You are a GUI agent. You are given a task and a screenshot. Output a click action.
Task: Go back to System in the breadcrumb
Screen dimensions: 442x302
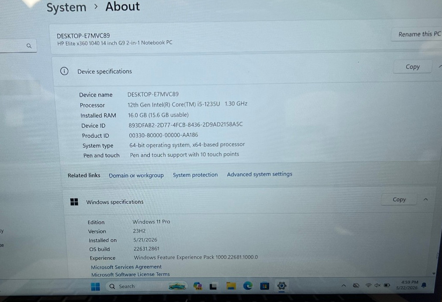point(66,7)
